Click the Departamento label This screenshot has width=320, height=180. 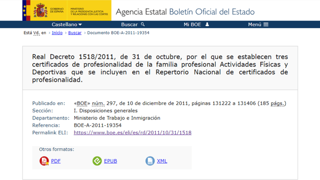click(x=51, y=118)
